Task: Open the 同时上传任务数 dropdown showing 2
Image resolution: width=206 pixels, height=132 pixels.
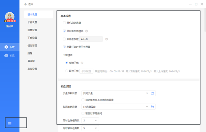Action: tap(90, 120)
